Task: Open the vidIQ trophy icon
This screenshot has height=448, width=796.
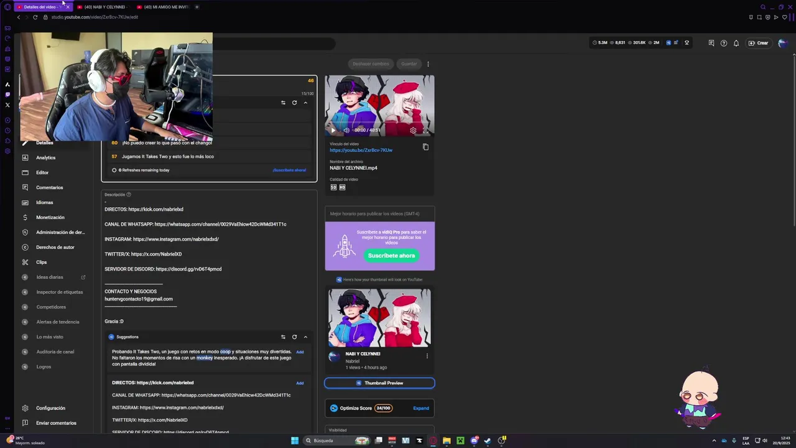Action: click(687, 43)
